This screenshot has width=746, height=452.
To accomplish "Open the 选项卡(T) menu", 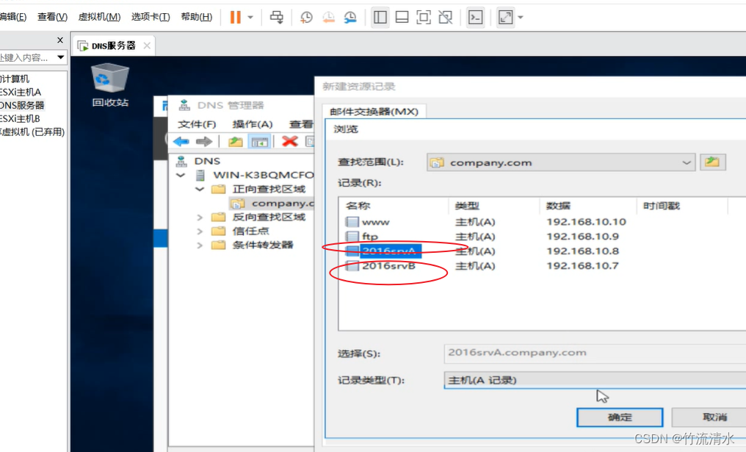I will coord(151,17).
